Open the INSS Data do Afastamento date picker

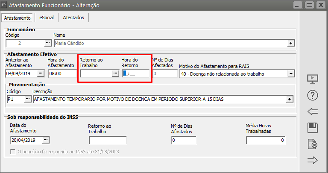(x=46, y=140)
